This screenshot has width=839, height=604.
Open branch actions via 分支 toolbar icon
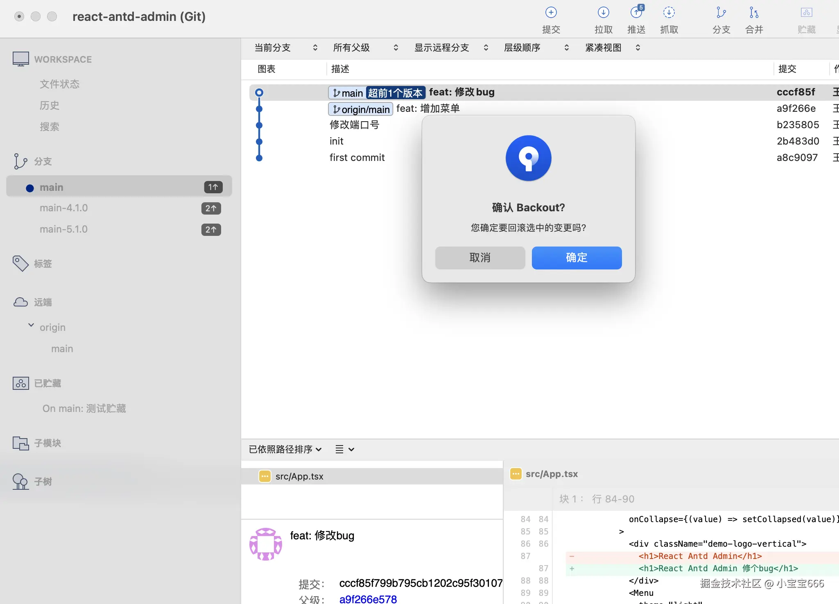721,18
